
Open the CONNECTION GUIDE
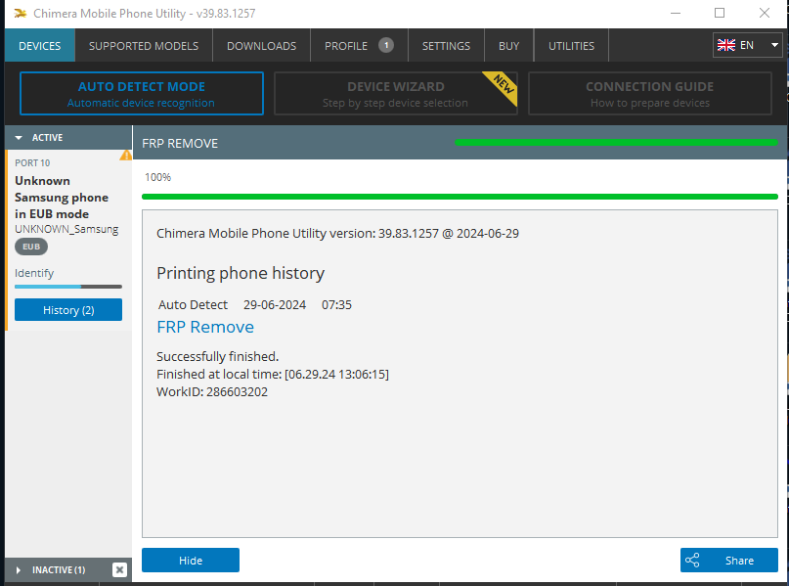pos(649,94)
